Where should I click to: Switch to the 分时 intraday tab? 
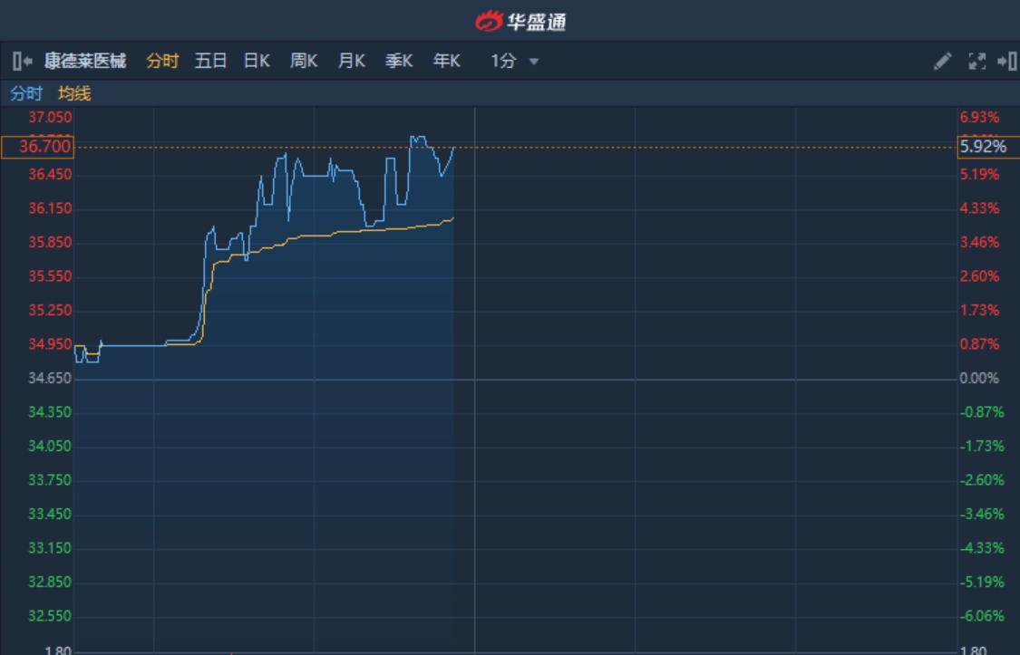tap(162, 62)
